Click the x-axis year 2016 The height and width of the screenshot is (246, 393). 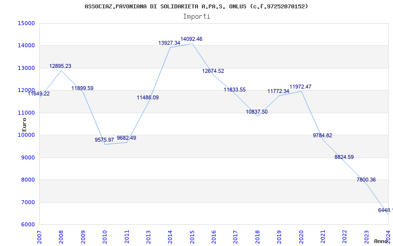(x=214, y=237)
